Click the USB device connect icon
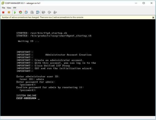Image resolution: width=156 pixels, height=120 pixels. 55,12
